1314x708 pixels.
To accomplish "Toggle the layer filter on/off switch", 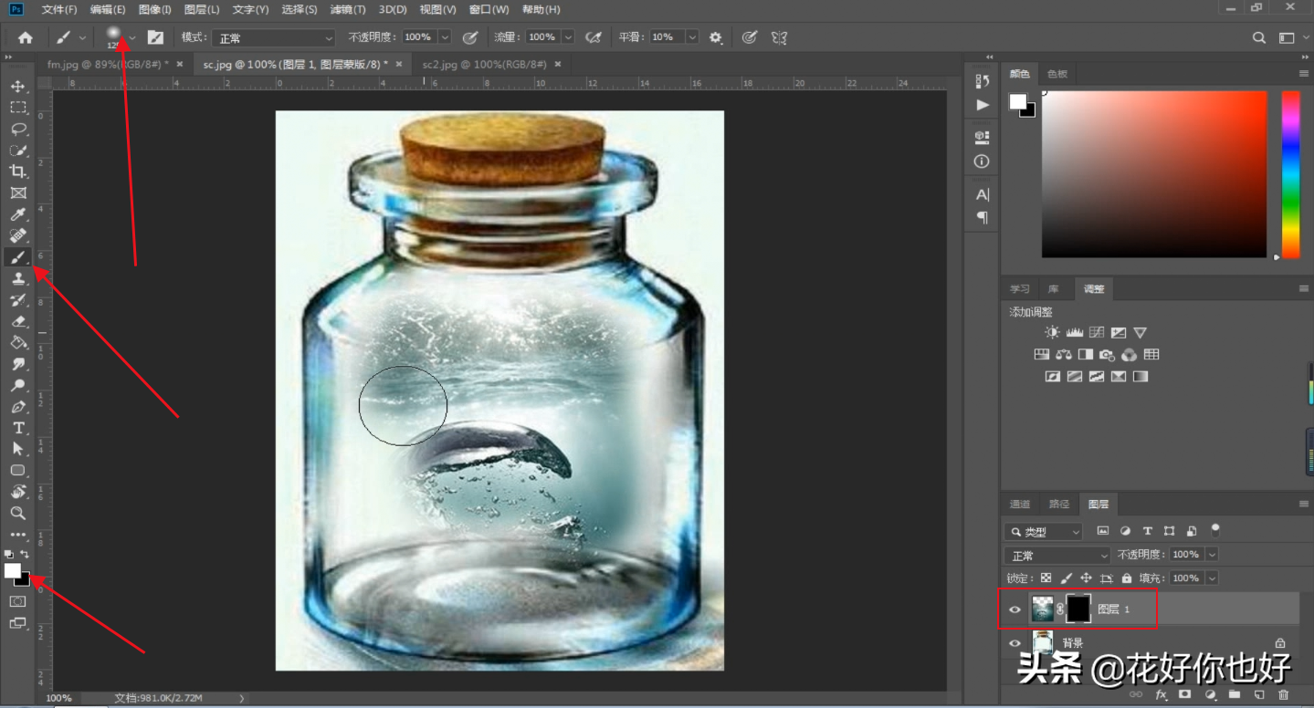I will [x=1215, y=529].
